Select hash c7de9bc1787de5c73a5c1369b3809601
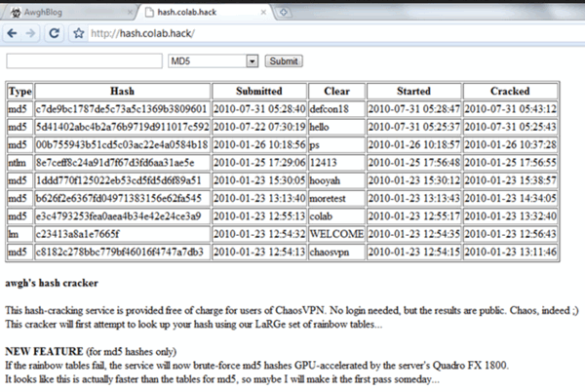The height and width of the screenshot is (392, 585). (121, 109)
